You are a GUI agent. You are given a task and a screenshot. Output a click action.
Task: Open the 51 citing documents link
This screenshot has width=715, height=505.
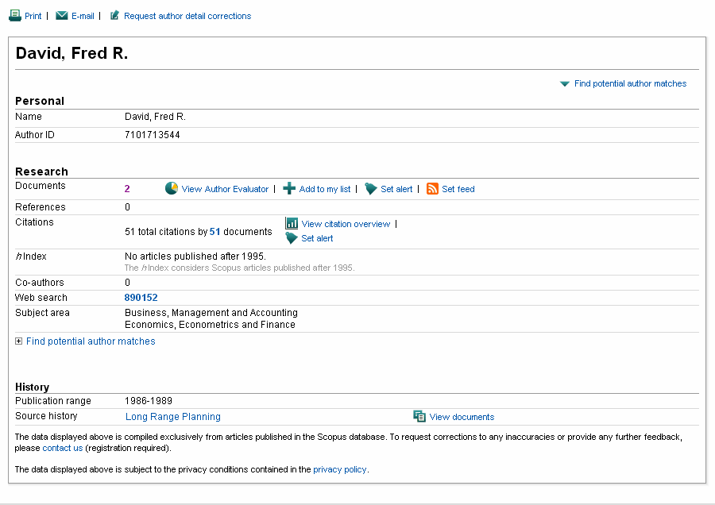(x=214, y=232)
